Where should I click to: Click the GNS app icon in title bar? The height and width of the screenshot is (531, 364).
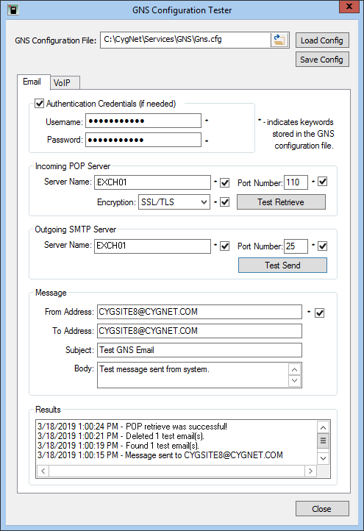[x=13, y=10]
